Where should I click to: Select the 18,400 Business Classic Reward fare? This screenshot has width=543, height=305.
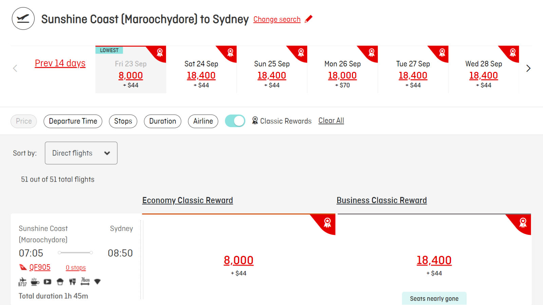[434, 260]
